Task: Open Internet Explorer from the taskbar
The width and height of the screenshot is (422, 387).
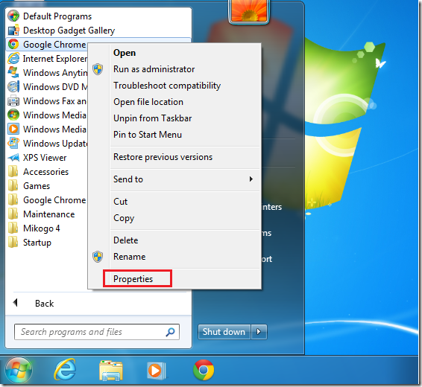Action: point(65,370)
